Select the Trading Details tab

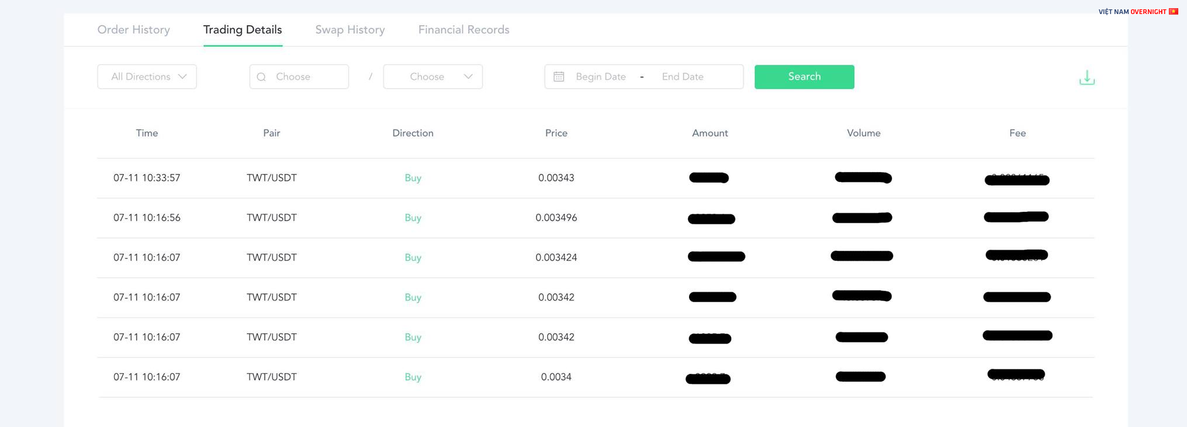pos(243,30)
